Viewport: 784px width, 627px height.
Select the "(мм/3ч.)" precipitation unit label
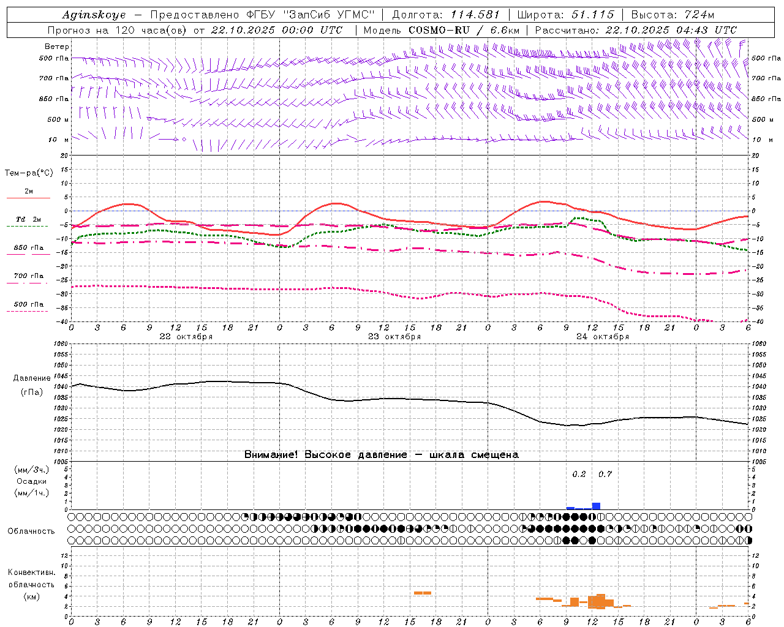(x=32, y=470)
